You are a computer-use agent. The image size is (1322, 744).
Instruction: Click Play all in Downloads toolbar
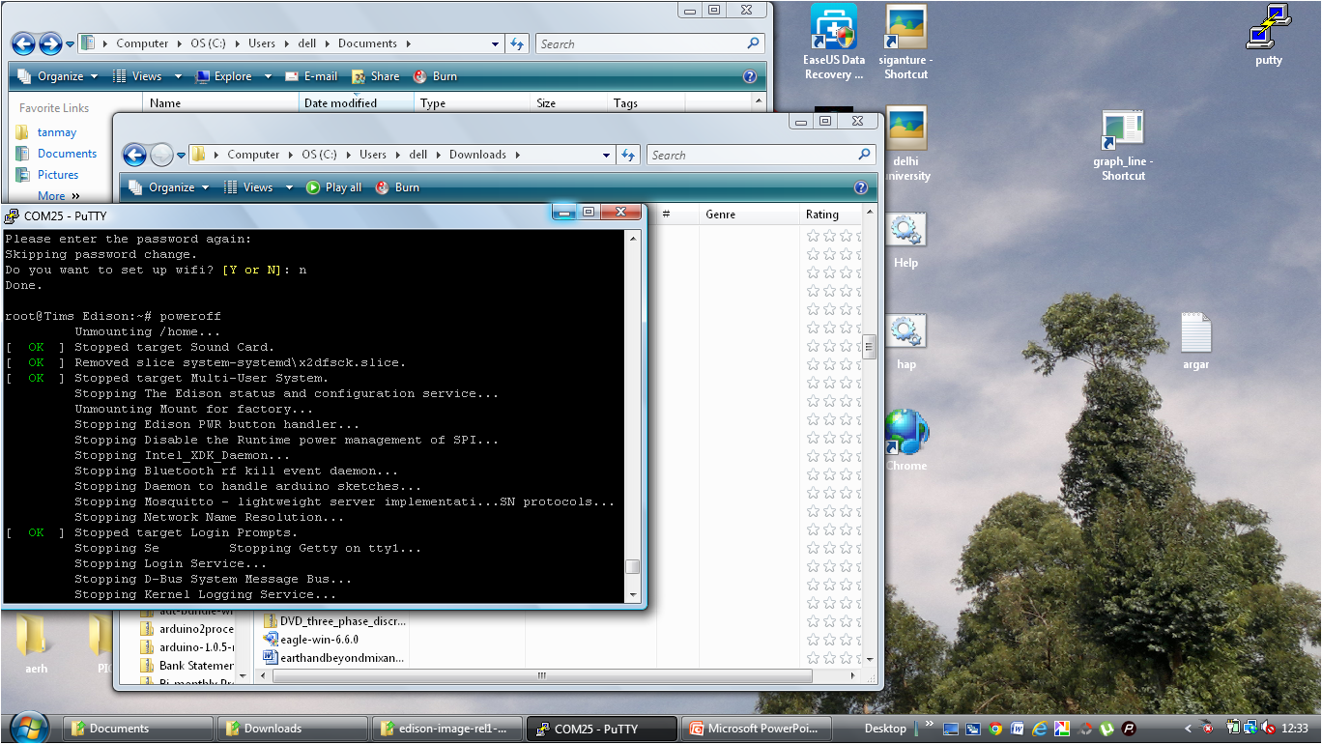(333, 187)
